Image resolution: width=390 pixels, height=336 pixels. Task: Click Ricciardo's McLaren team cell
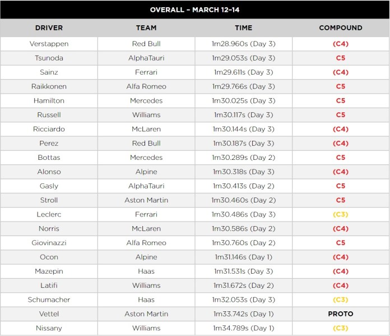tap(146, 129)
